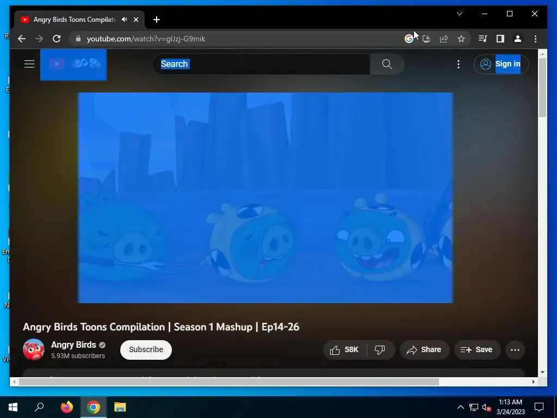Click the video player
557x418 pixels.
pyautogui.click(x=265, y=198)
